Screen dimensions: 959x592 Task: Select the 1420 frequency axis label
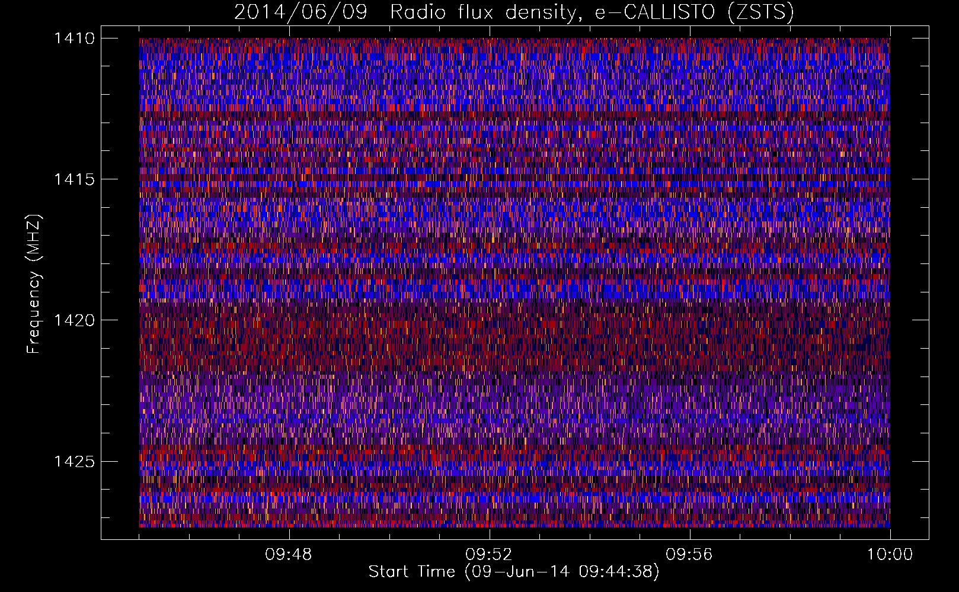pos(74,320)
